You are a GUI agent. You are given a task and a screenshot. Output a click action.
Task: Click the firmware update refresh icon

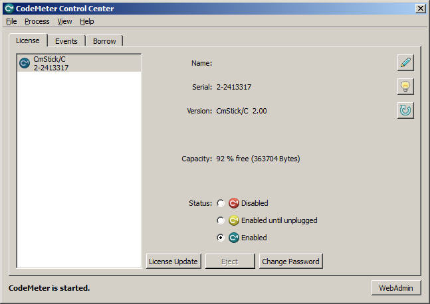pyautogui.click(x=405, y=111)
